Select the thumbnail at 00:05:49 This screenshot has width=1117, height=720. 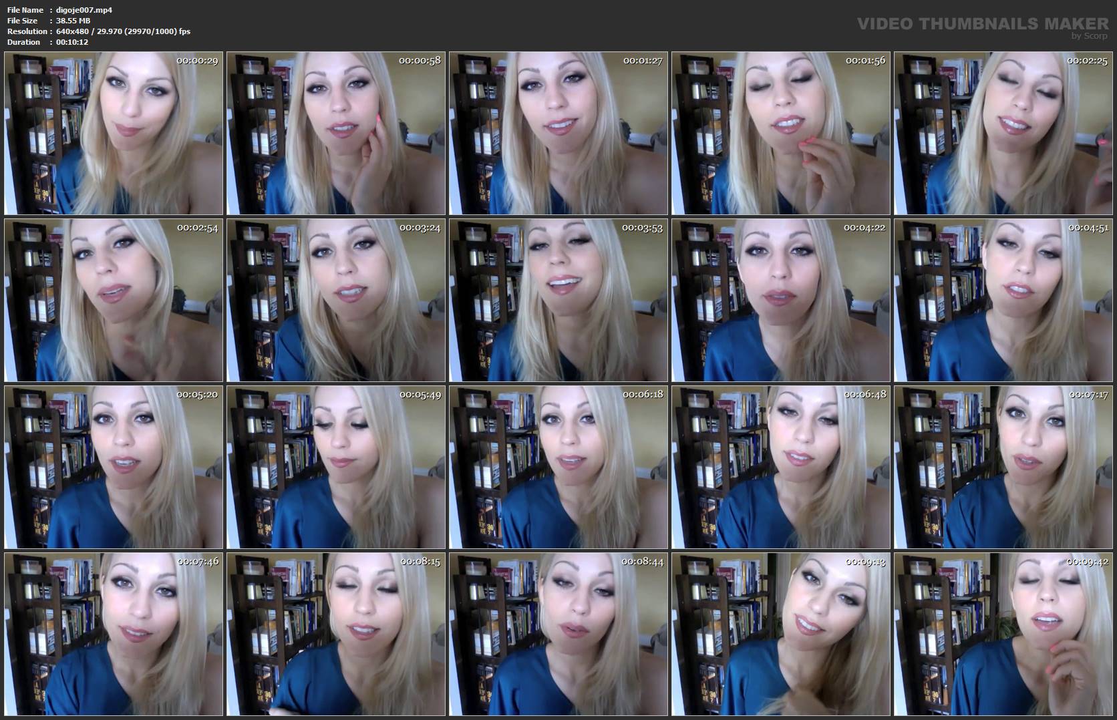tap(336, 468)
